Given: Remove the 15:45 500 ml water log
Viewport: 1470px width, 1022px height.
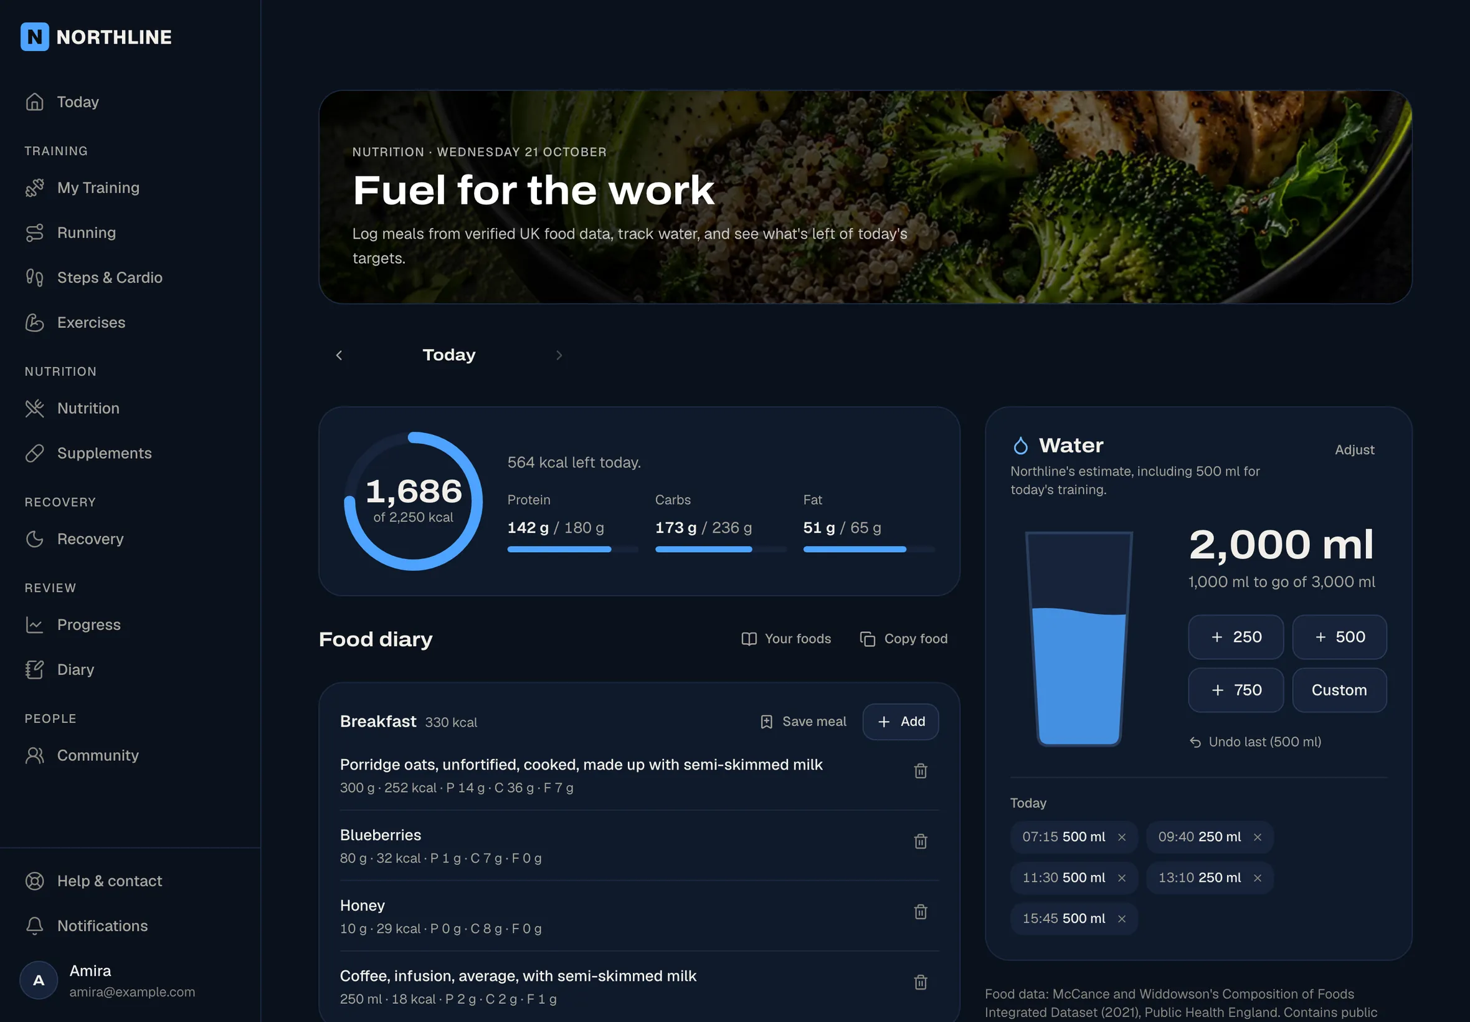Looking at the screenshot, I should pos(1121,919).
